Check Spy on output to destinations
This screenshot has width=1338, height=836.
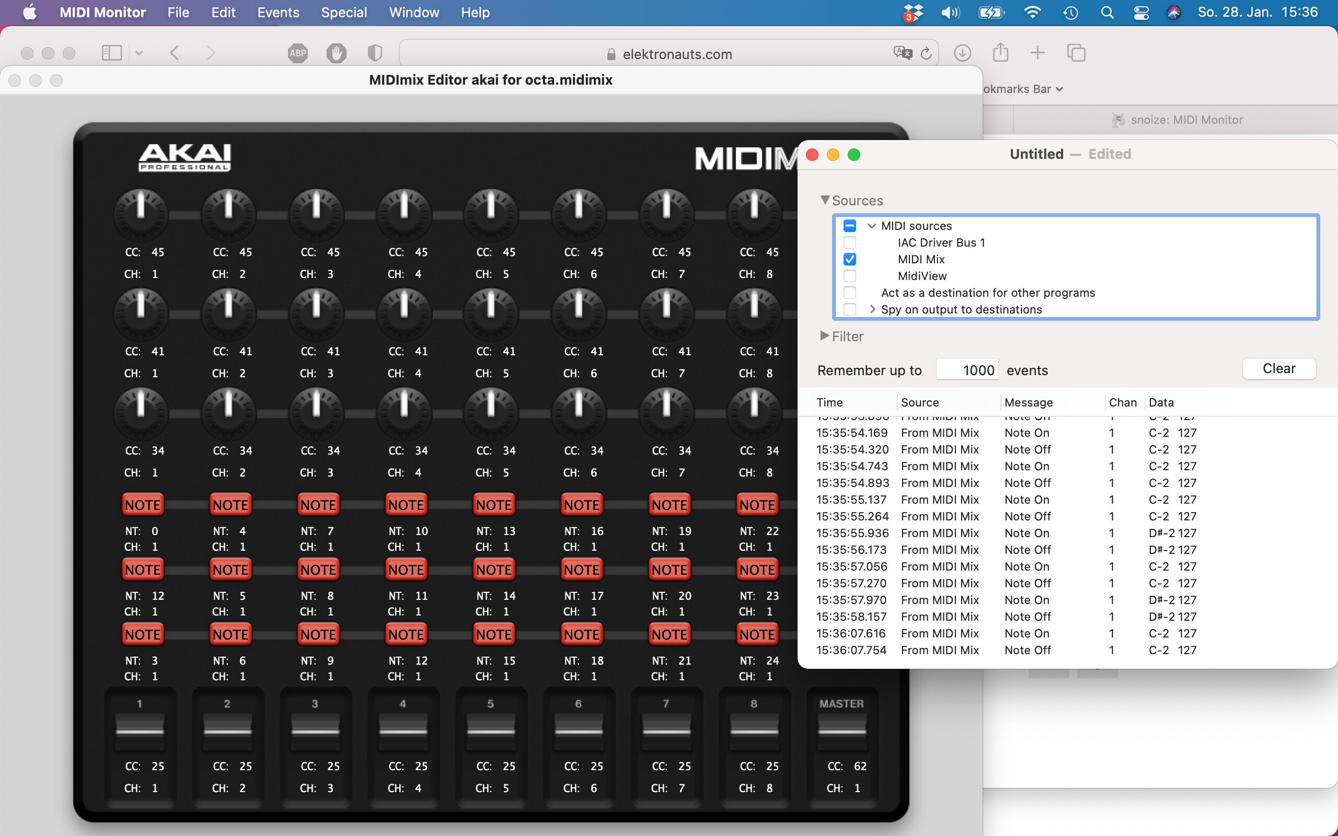pyautogui.click(x=850, y=309)
